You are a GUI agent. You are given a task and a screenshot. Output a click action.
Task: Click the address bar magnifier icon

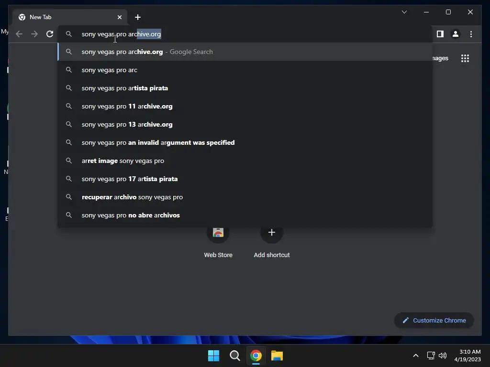coord(69,34)
